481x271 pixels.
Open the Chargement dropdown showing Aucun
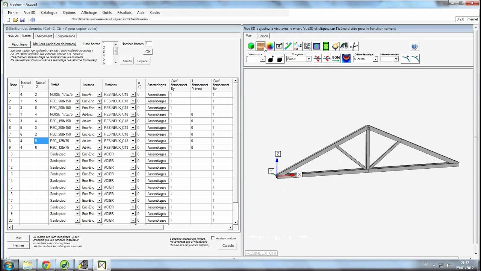[x=309, y=59]
